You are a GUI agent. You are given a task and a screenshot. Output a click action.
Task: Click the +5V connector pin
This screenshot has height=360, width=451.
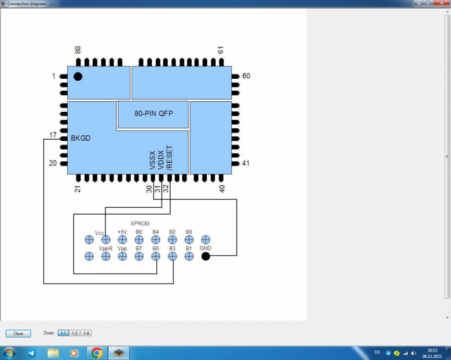(x=122, y=240)
